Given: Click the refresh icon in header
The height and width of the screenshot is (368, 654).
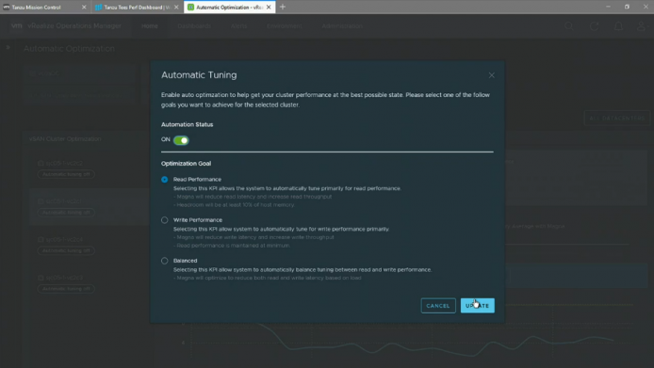Looking at the screenshot, I should (x=594, y=25).
